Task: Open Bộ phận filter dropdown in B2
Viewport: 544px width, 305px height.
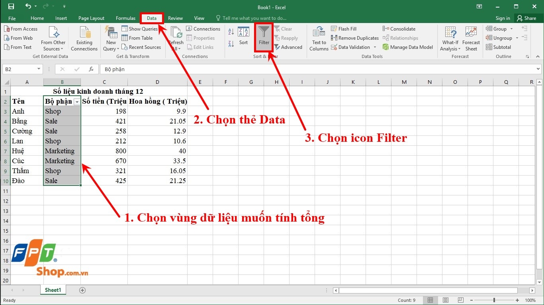Action: 77,102
